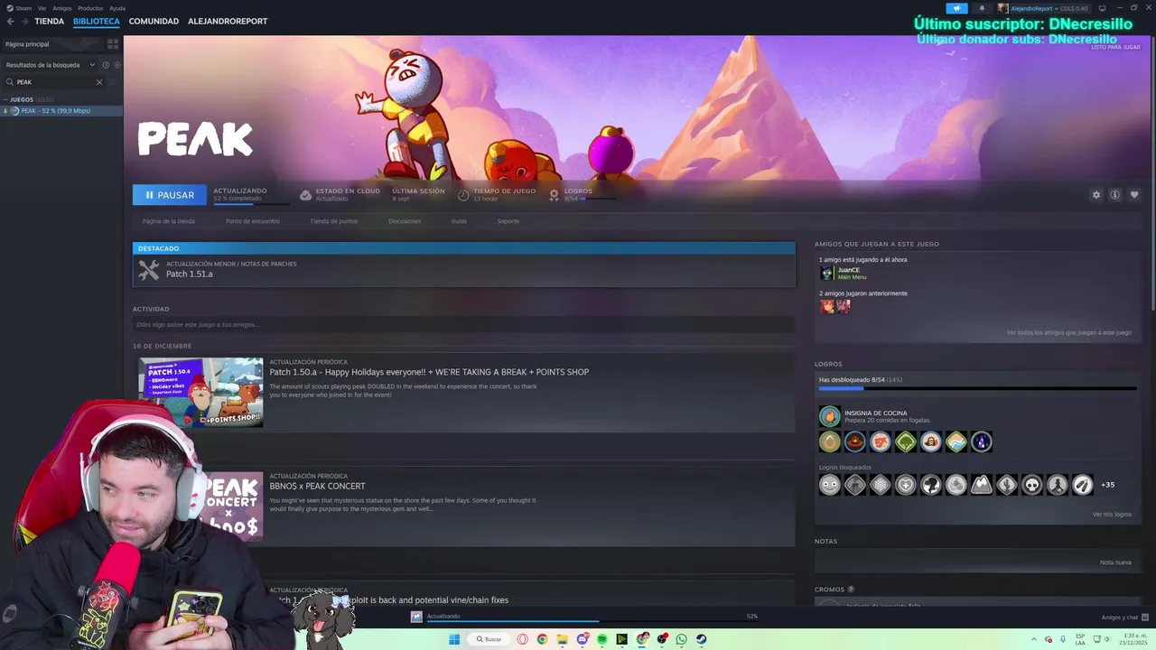Click the achievements progress bar
1156x650 pixels.
point(977,389)
